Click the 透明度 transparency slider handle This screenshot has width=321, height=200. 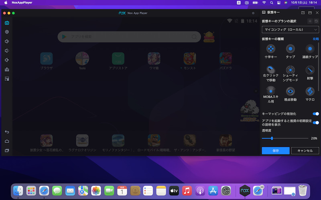coord(272,138)
